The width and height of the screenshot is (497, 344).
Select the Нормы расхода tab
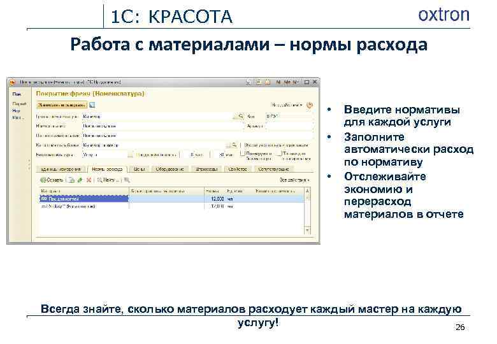(107, 169)
